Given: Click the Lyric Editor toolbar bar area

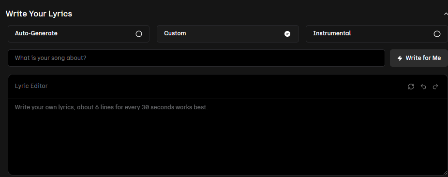Looking at the screenshot, I should (x=228, y=87).
